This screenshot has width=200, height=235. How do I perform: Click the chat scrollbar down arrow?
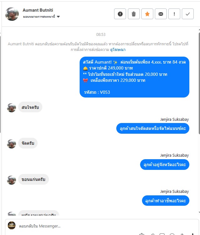click(199, 213)
